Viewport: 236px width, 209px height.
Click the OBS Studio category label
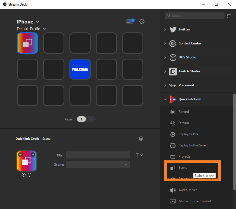187,57
